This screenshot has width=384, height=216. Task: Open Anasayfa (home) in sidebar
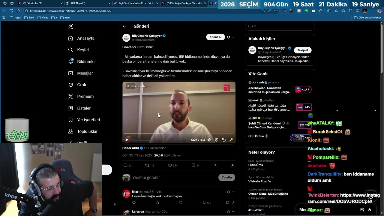coord(82,38)
